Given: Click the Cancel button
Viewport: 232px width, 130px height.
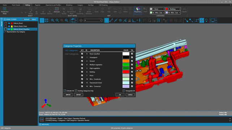Looking at the screenshot, I should click(x=130, y=95).
